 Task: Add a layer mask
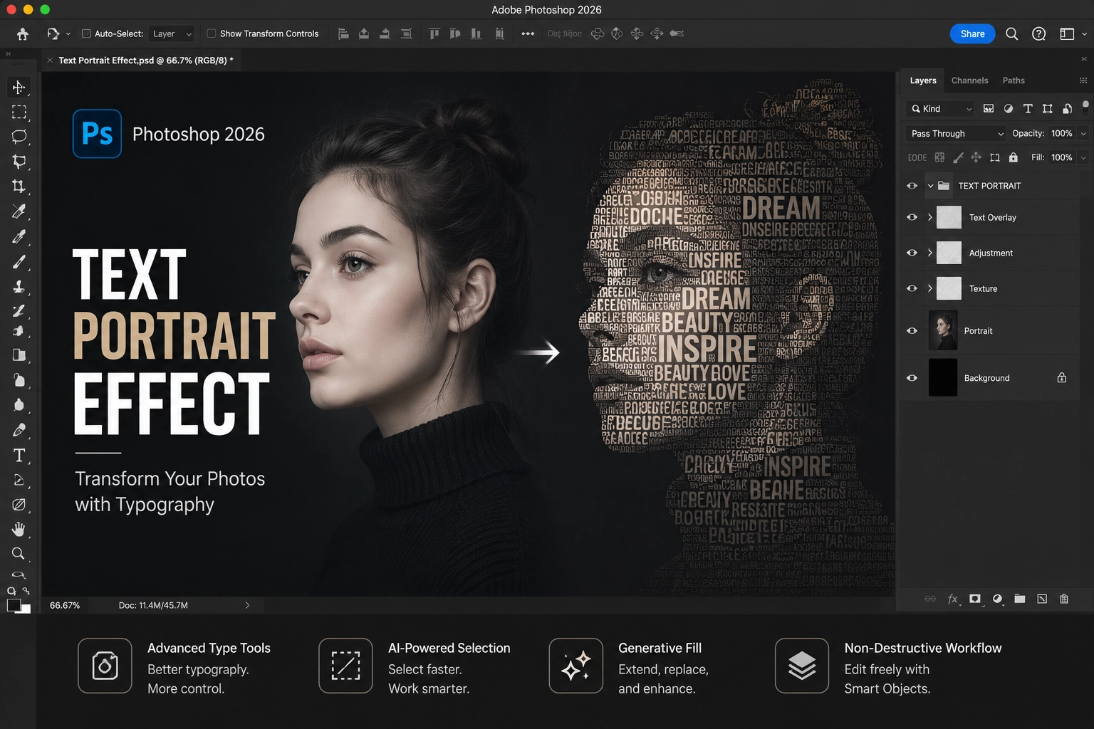pos(975,599)
